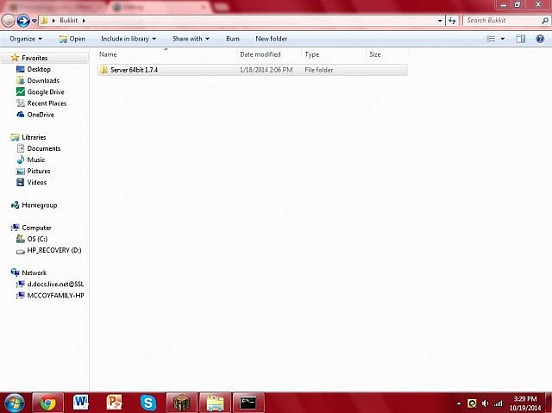
Task: Open Skype from the taskbar
Action: click(148, 402)
